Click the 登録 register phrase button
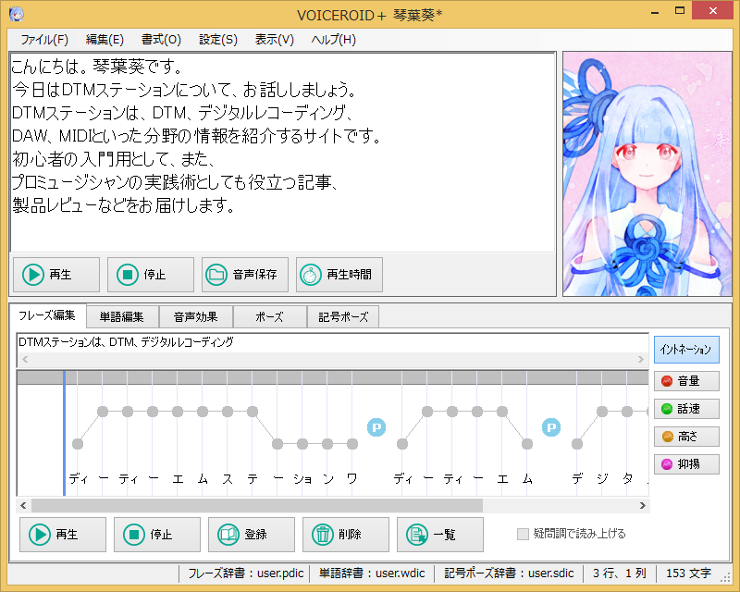Screen dimensions: 740x592 click(x=252, y=535)
